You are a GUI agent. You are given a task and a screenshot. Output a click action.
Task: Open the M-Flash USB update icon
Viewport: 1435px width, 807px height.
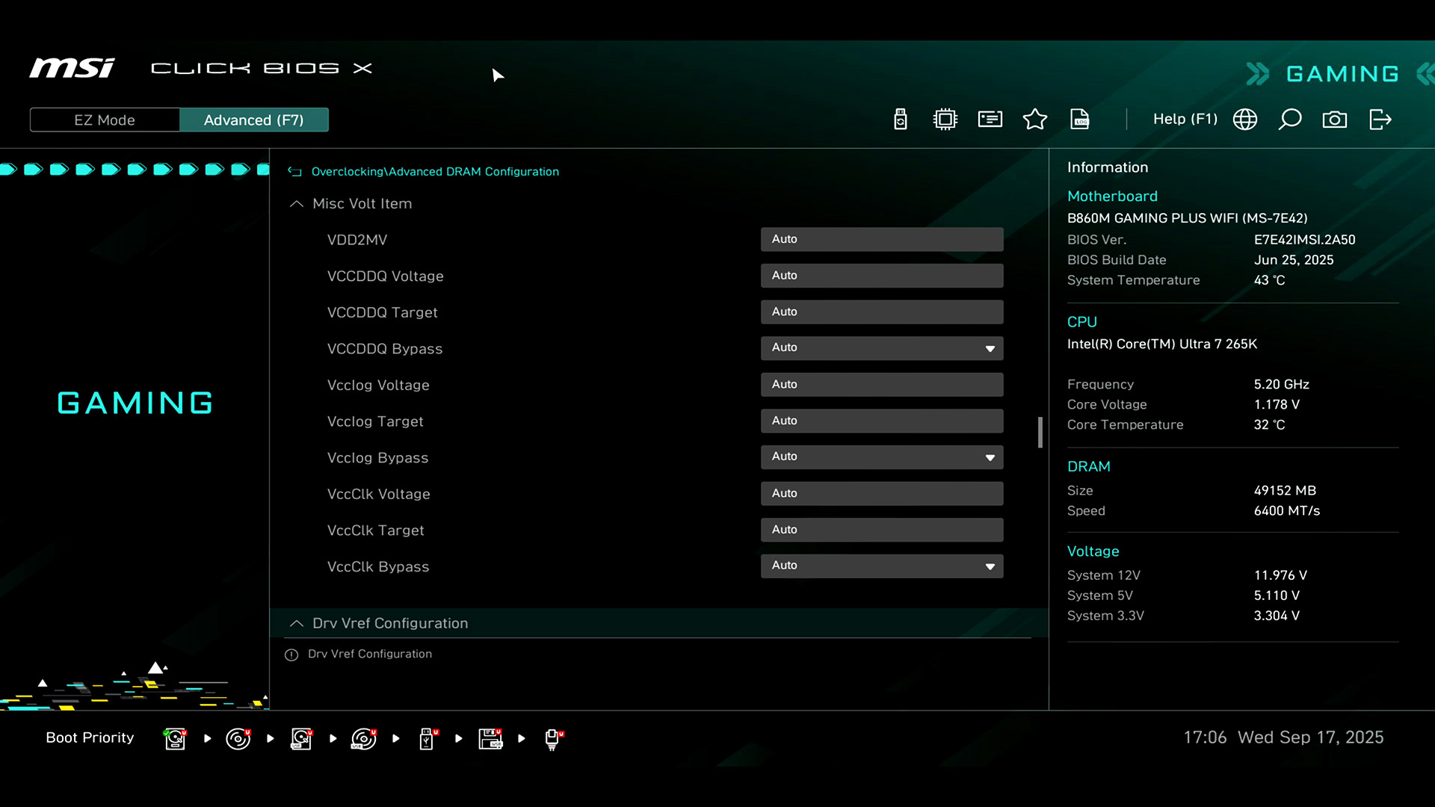point(900,120)
